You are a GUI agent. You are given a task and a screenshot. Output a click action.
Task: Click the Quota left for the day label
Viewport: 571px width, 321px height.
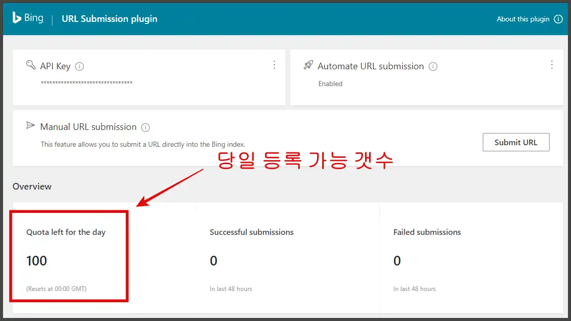click(x=66, y=232)
